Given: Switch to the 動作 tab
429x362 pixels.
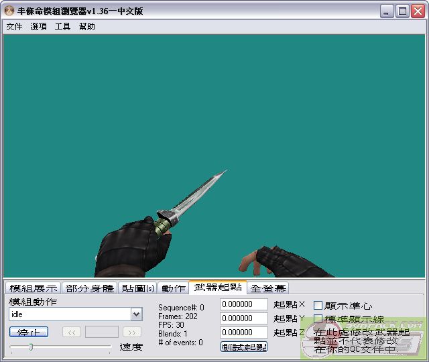Looking at the screenshot, I should pos(174,288).
